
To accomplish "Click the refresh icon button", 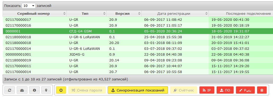I will tap(10, 90).
